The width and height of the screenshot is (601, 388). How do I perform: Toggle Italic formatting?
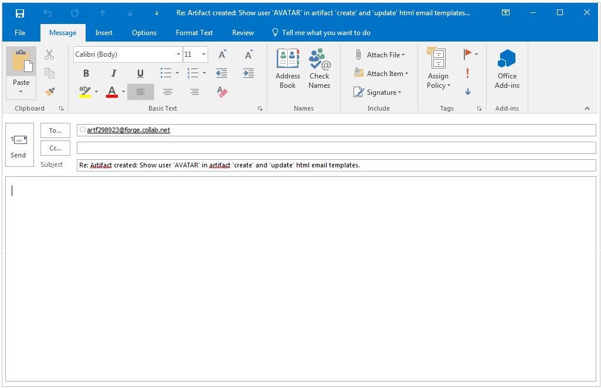(x=113, y=73)
